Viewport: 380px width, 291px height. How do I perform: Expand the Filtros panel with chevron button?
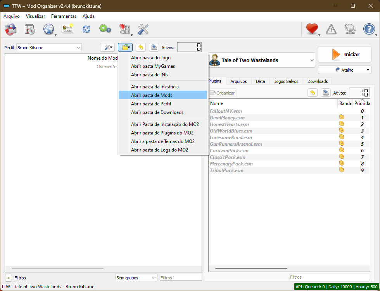pos(9,278)
